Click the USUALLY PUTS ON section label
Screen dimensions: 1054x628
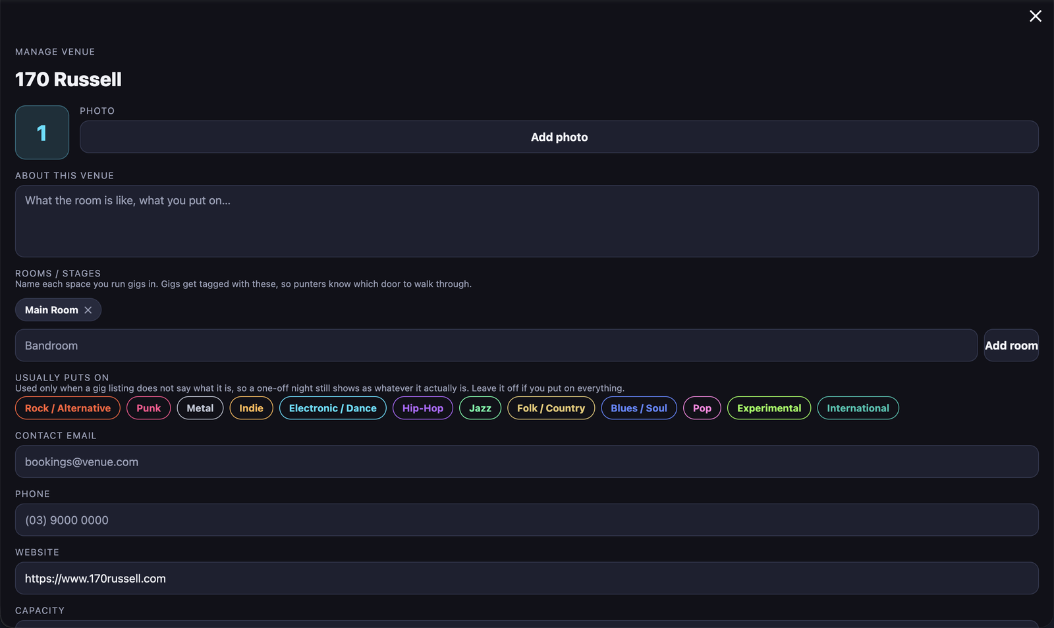(x=62, y=377)
